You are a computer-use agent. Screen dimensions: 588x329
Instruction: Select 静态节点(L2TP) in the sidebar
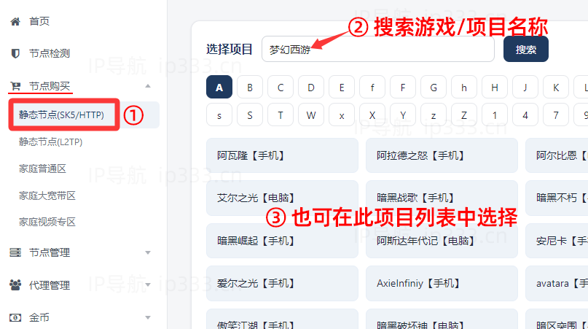50,142
